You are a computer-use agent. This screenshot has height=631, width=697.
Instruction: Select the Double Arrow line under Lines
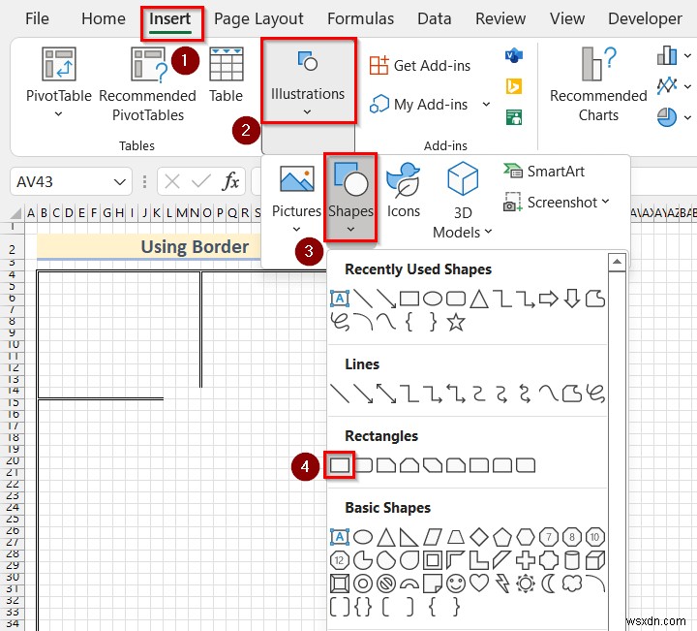386,394
